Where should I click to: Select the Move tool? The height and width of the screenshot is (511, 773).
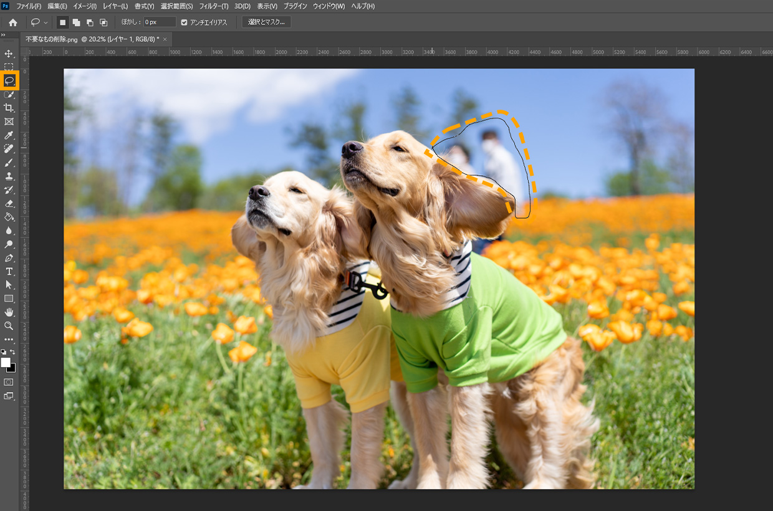tap(9, 54)
